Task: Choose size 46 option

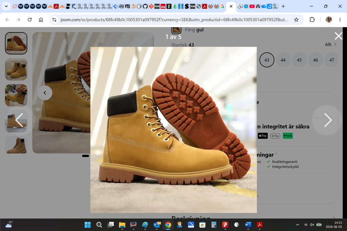Action: coord(315,60)
